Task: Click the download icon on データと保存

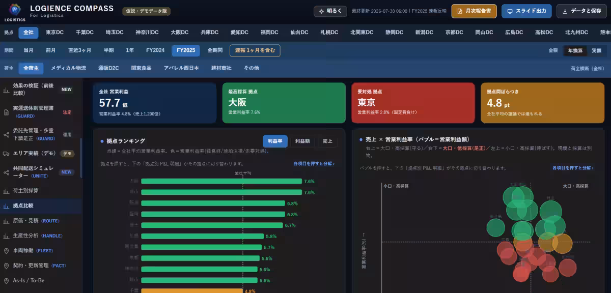Action: [x=565, y=11]
